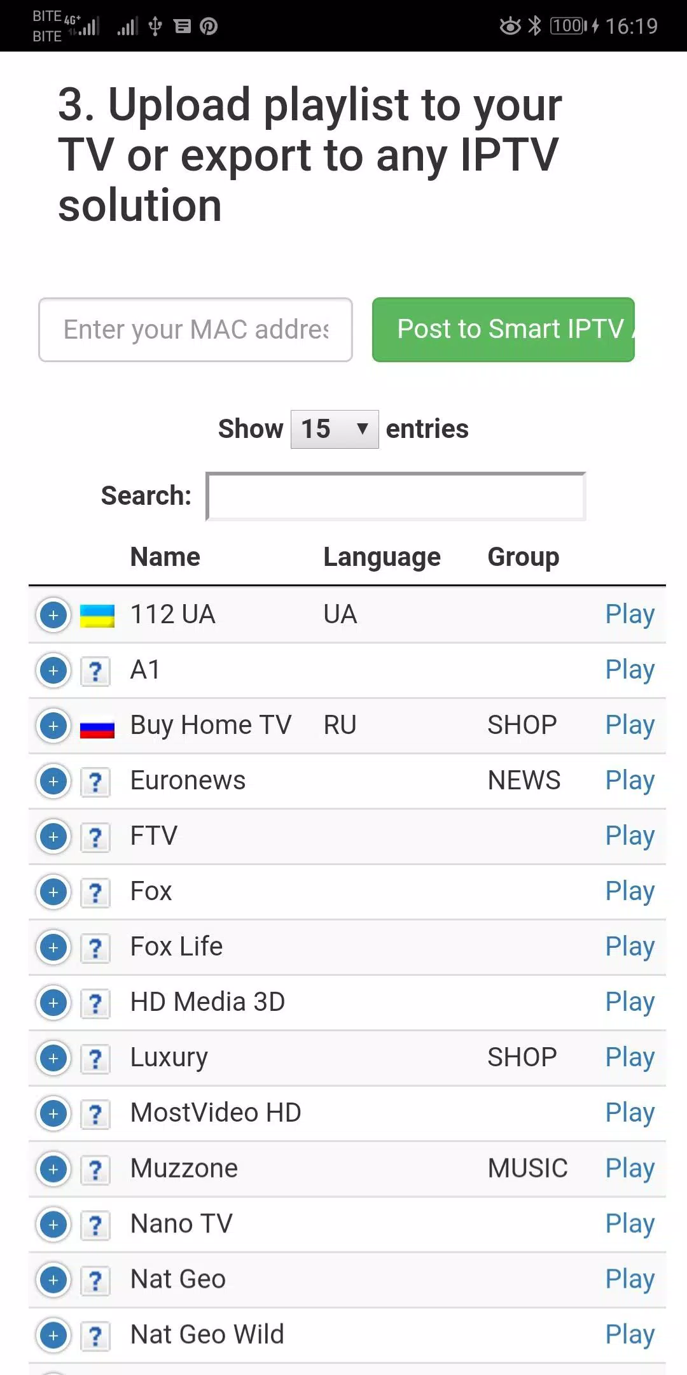
Task: Click the Russian flag icon for Buy Home TV
Action: point(97,727)
